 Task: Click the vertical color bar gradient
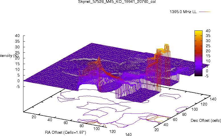[x=198, y=53]
